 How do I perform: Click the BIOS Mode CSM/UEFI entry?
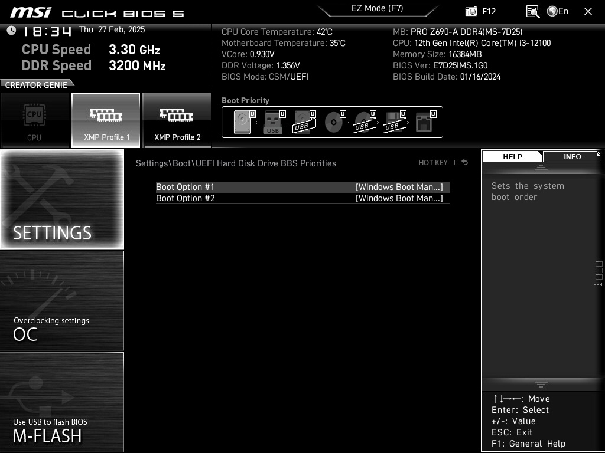(x=265, y=77)
